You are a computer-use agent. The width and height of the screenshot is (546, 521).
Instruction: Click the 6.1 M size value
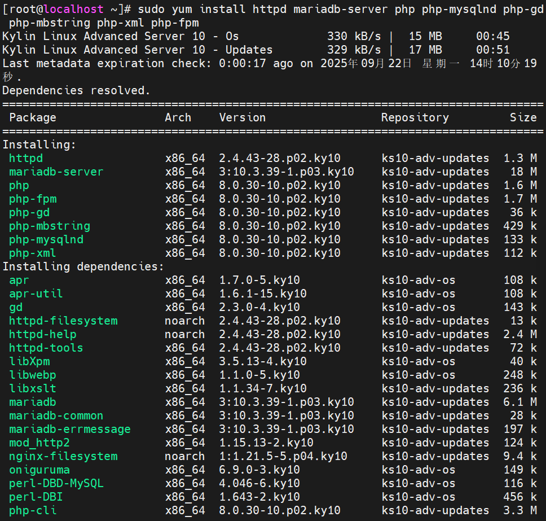[x=520, y=402]
